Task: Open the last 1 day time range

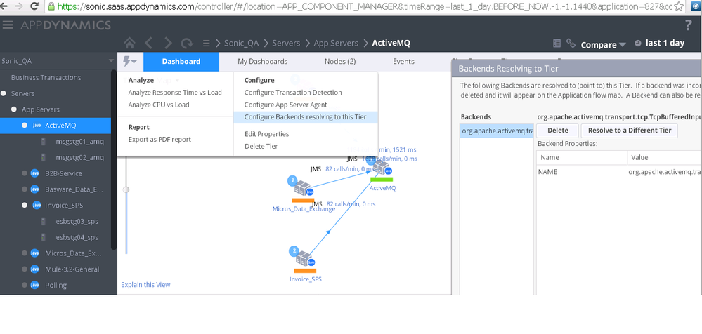Action: (x=665, y=43)
